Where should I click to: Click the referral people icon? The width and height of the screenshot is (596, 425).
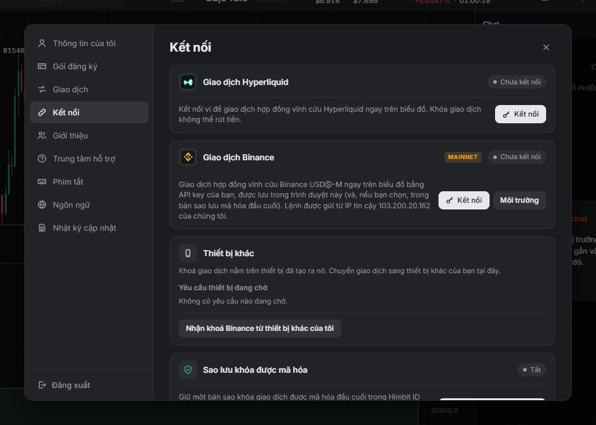tap(42, 135)
